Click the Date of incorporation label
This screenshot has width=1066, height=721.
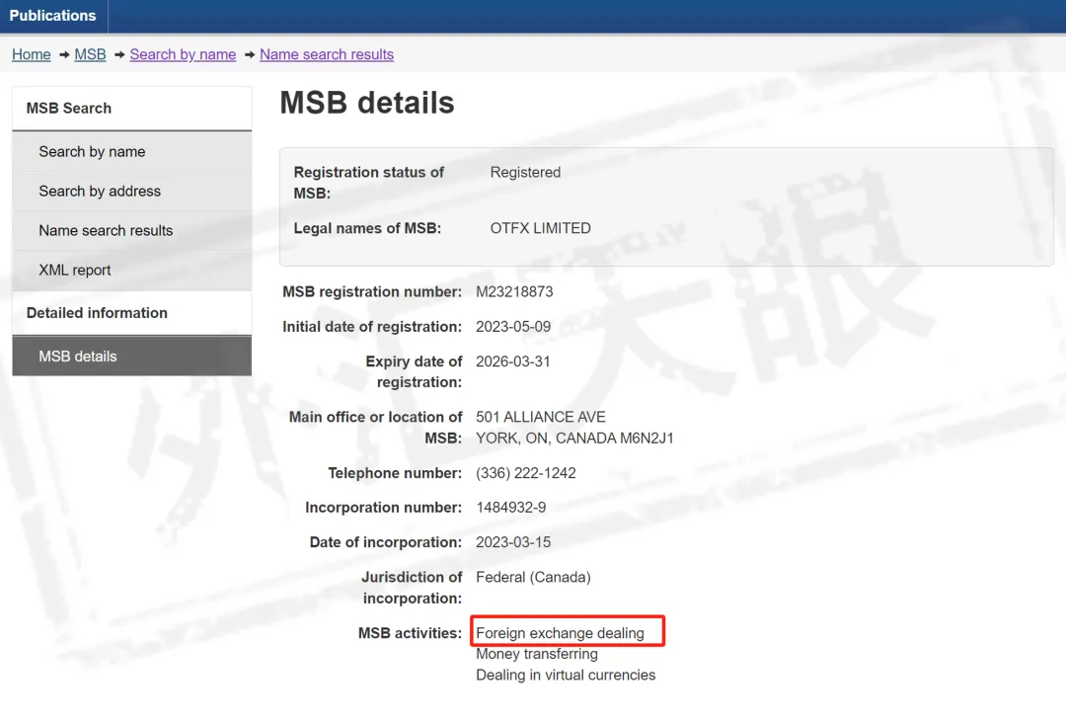386,542
